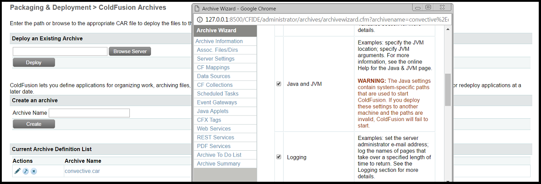
Task: Open Scheduled Tasks wizard page
Action: click(x=218, y=94)
